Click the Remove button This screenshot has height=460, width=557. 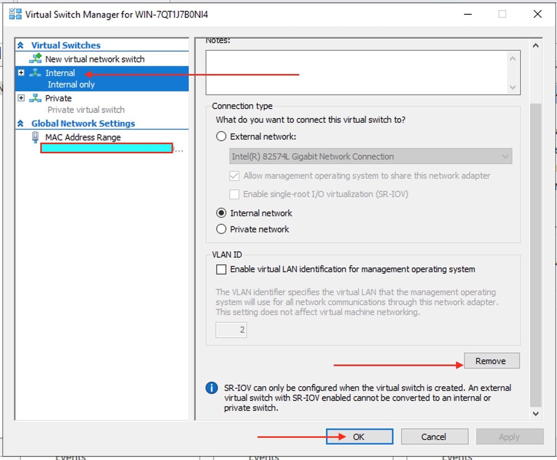491,361
